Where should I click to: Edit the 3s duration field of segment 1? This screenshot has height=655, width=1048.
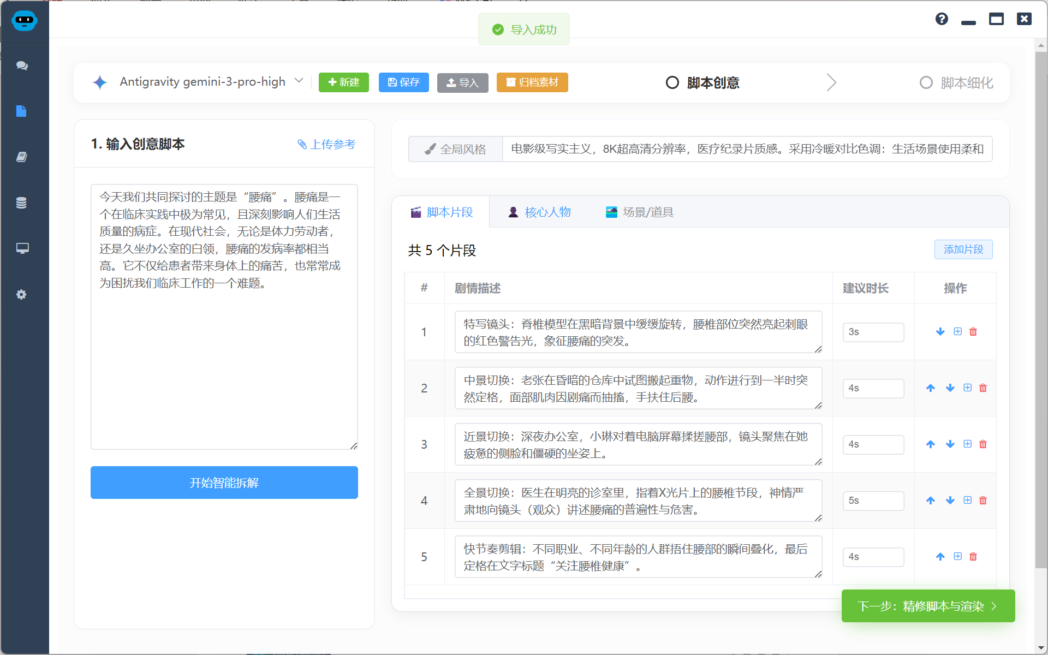click(x=873, y=332)
